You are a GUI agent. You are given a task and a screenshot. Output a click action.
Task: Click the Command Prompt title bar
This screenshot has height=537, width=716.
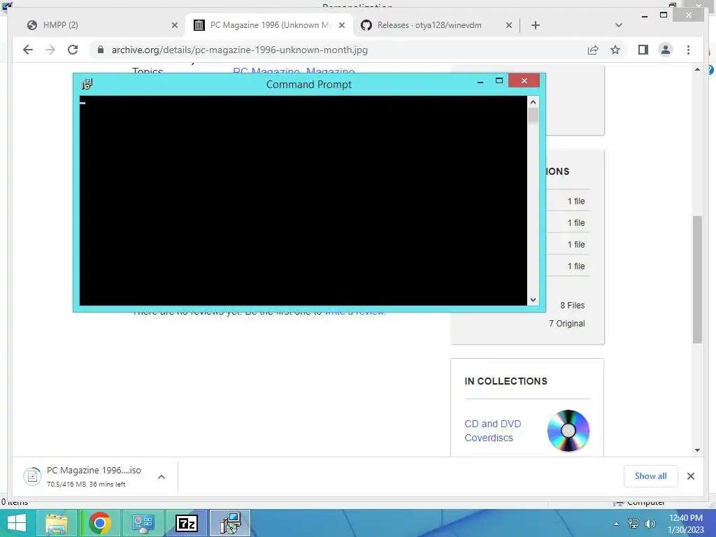[308, 84]
